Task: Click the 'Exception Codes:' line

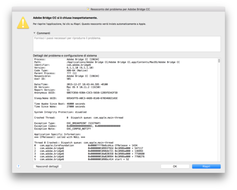Action: coord(77,126)
